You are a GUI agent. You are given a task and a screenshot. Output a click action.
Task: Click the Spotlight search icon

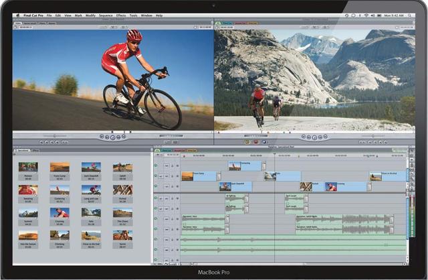pyautogui.click(x=410, y=15)
